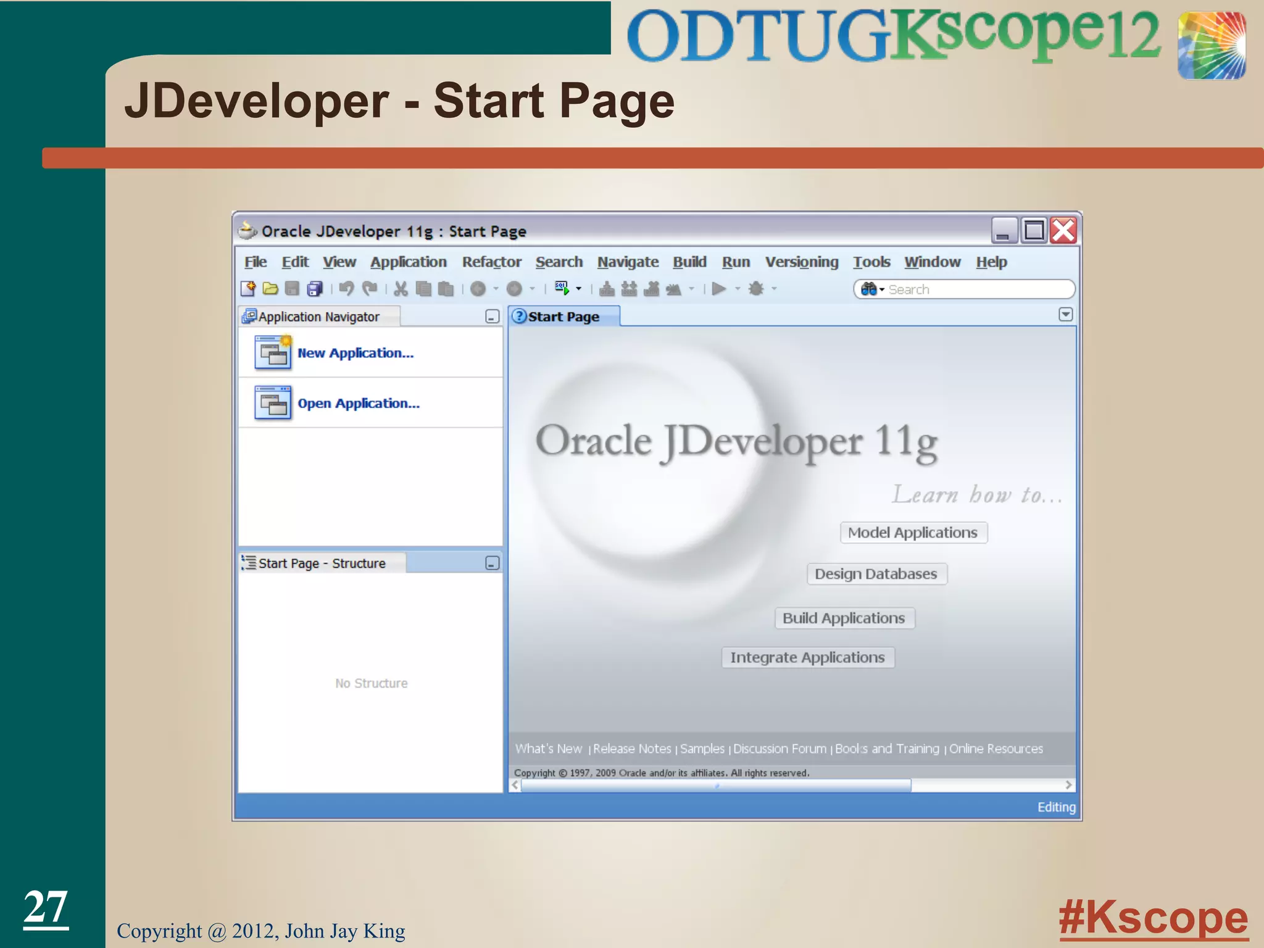Open the Search menu

tap(559, 262)
